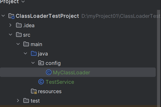161x107 pixels.
Task: Collapse the java source folder
Action: 25,54
